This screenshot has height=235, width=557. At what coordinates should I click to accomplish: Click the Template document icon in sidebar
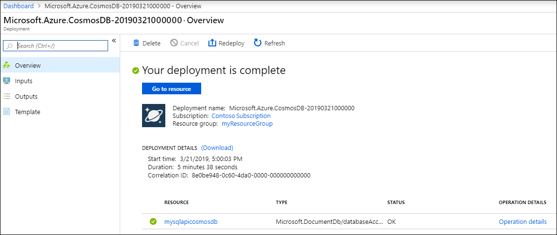tap(6, 112)
